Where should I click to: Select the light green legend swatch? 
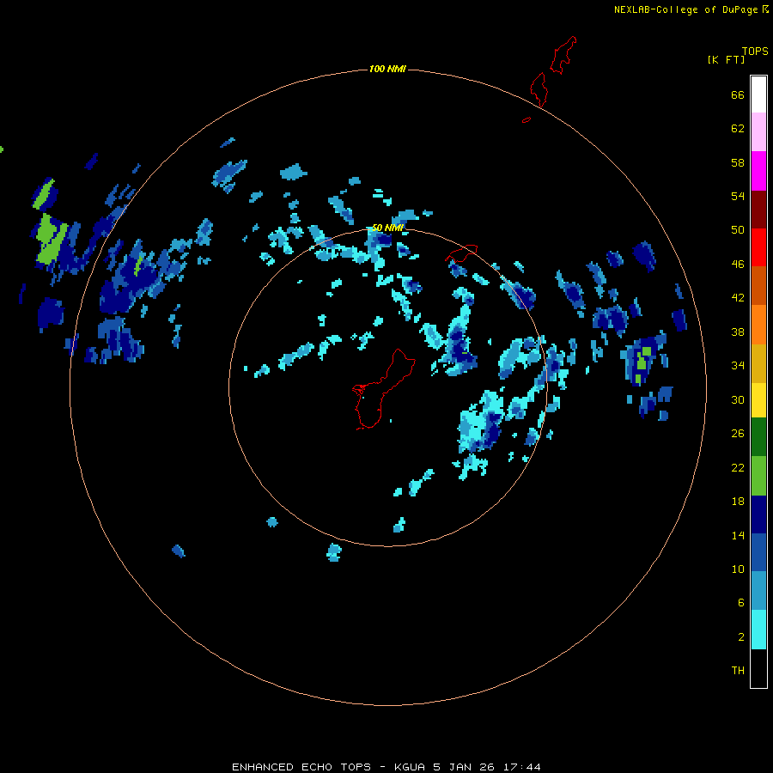(758, 476)
